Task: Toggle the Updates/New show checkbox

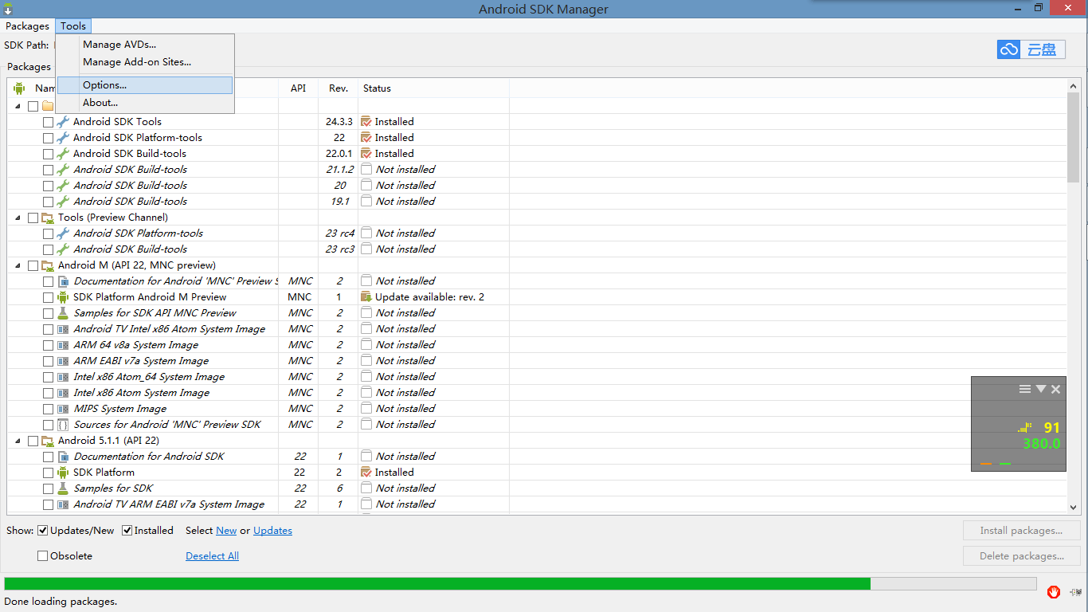Action: [43, 531]
